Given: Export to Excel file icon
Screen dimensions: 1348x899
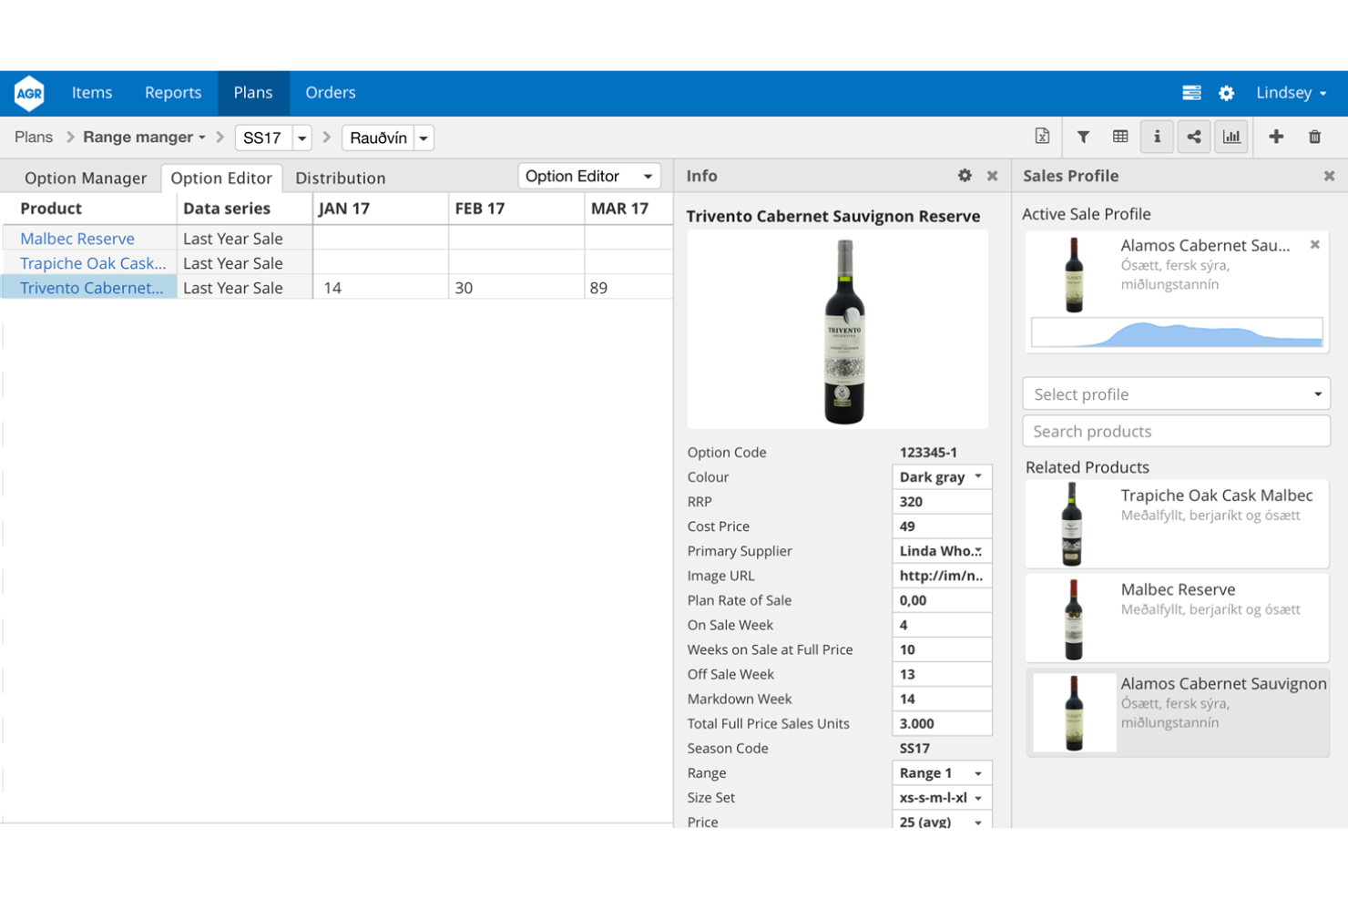Looking at the screenshot, I should (1043, 137).
